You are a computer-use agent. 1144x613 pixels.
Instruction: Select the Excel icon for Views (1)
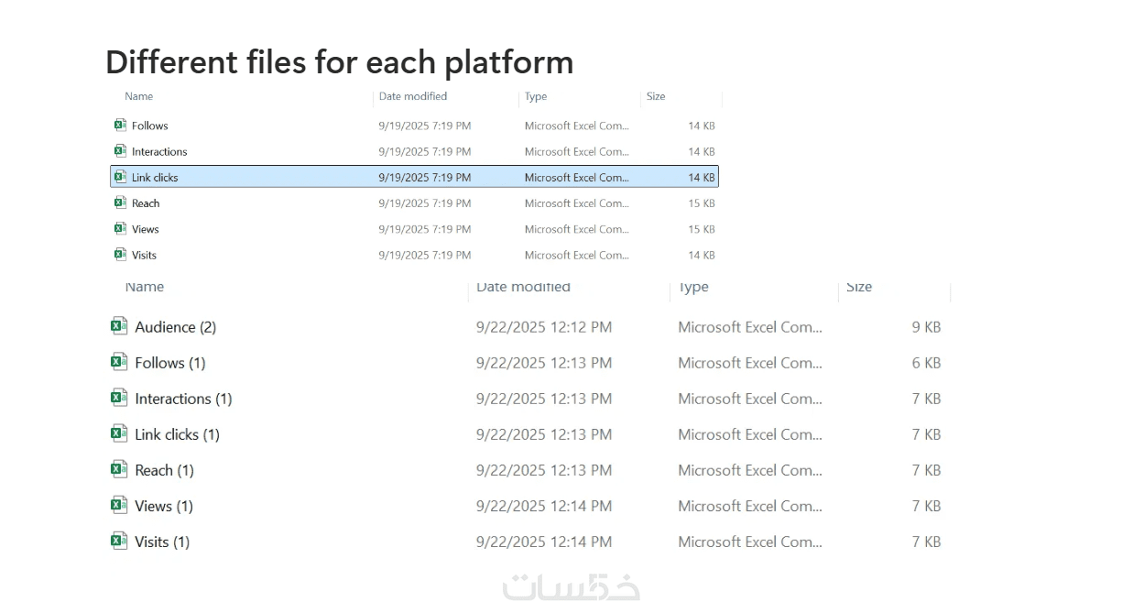(x=119, y=505)
